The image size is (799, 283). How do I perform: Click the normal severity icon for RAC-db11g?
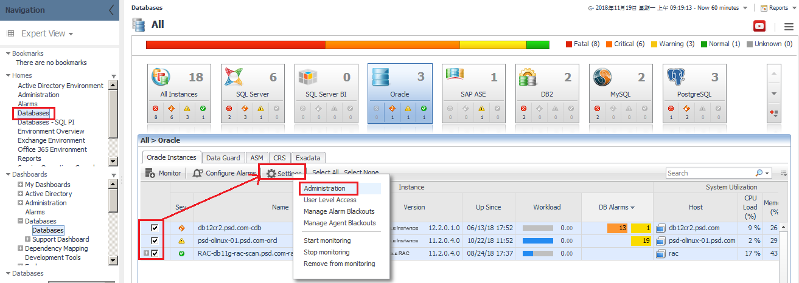point(181,253)
